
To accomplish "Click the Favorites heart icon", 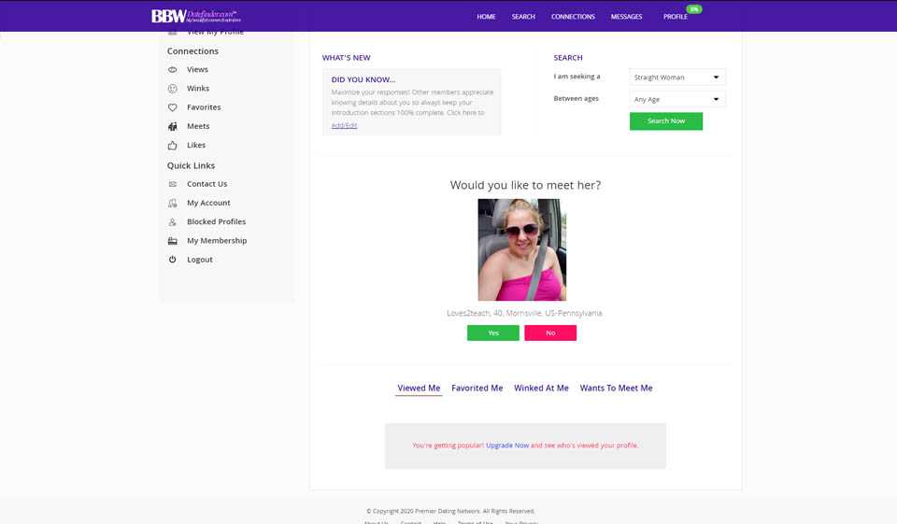I will [x=172, y=107].
